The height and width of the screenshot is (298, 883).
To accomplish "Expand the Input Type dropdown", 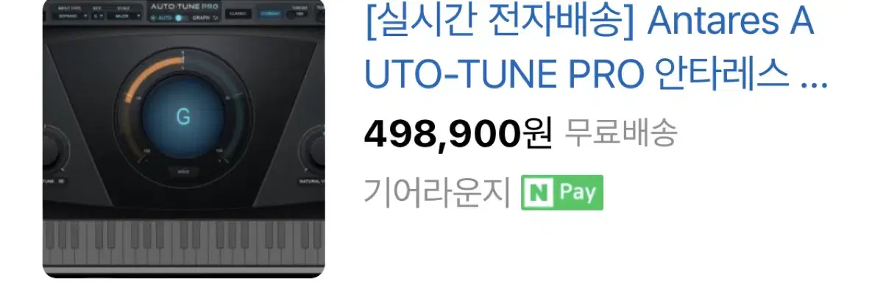I will coord(71,15).
